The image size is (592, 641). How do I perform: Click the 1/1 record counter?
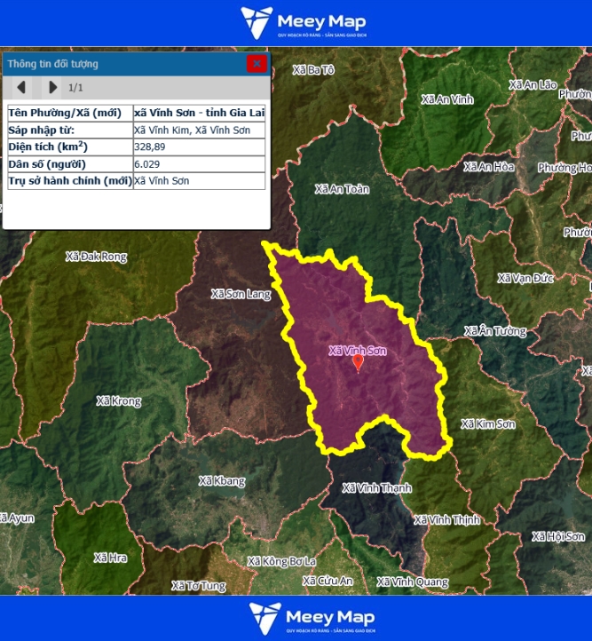click(x=75, y=88)
